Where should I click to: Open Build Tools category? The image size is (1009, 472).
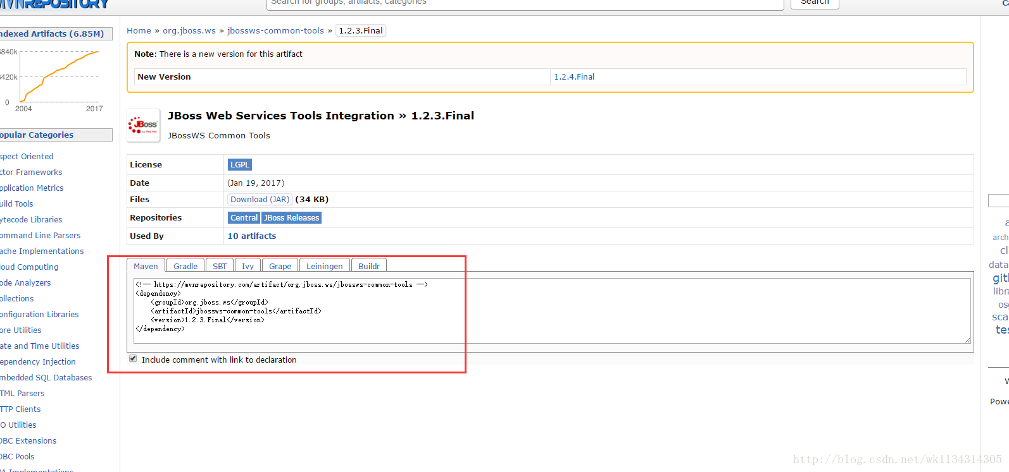pos(16,203)
